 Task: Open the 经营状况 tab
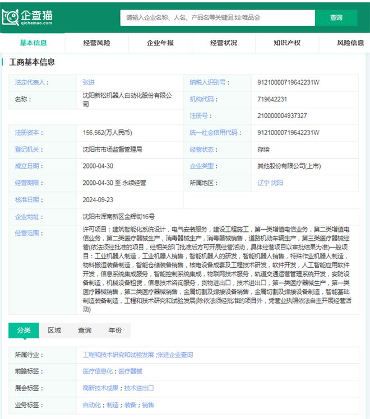coord(224,43)
